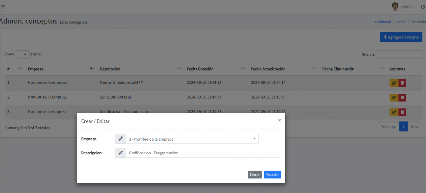Open the admin breadcrumb link
This screenshot has width=426, height=193.
401,22
